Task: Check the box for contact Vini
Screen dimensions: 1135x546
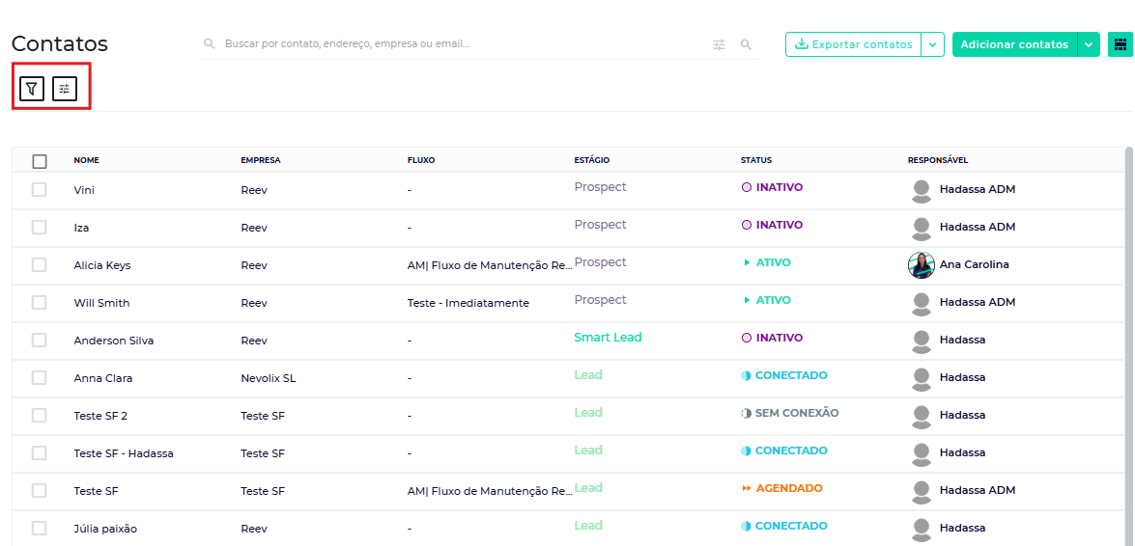Action: 40,190
